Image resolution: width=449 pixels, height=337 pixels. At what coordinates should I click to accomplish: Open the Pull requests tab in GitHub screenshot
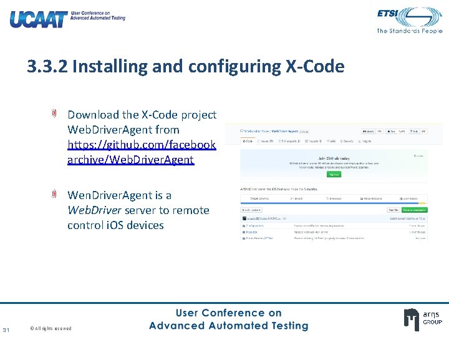[x=289, y=141]
